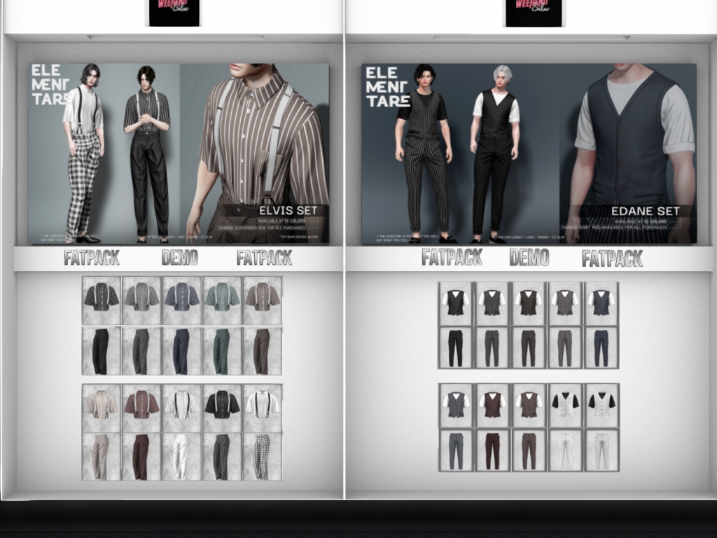This screenshot has height=538, width=717.
Task: Choose the navy blue Edane pants
Action: click(601, 347)
